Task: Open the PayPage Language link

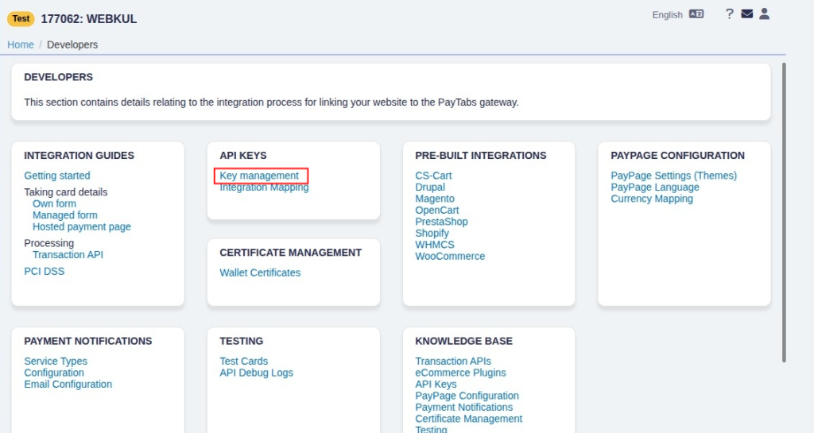Action: [x=655, y=188]
